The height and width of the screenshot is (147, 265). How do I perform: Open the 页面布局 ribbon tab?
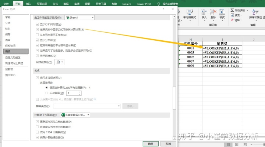(x=42, y=4)
